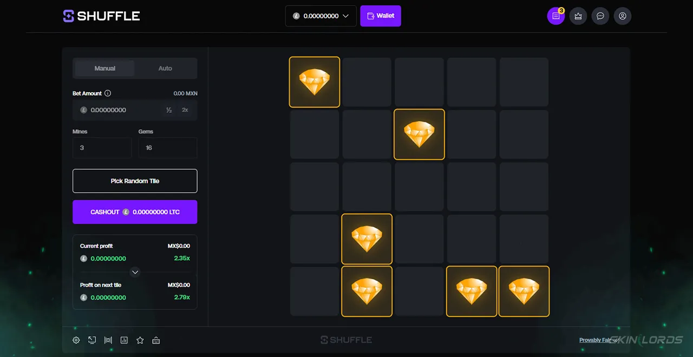
Task: Switch to the Auto betting tab
Action: (x=165, y=68)
